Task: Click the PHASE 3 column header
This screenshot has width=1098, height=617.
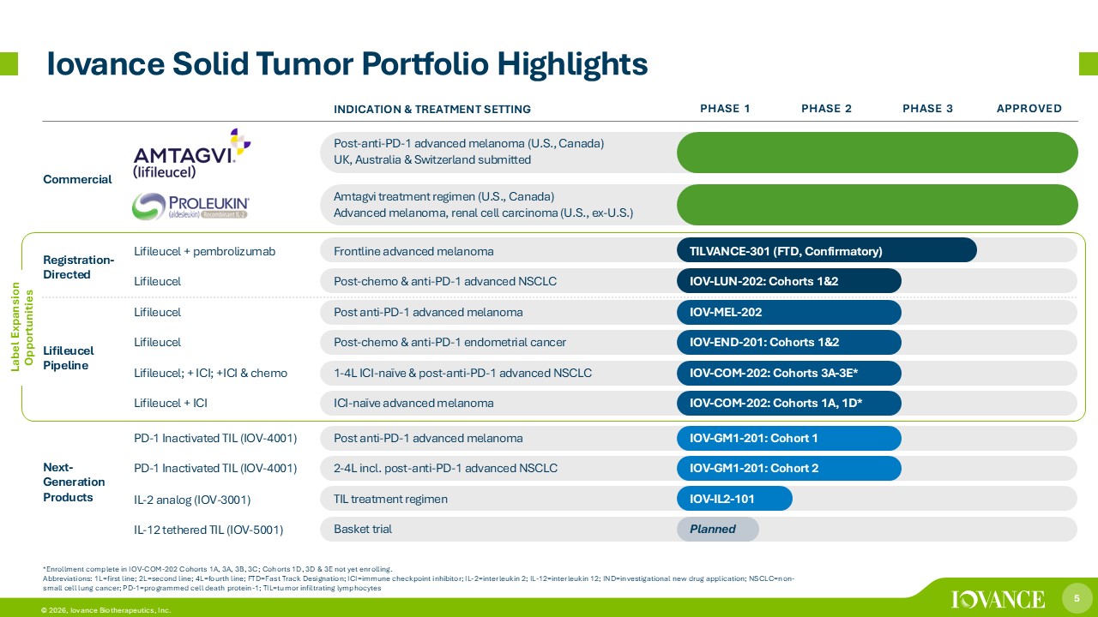Action: click(927, 109)
